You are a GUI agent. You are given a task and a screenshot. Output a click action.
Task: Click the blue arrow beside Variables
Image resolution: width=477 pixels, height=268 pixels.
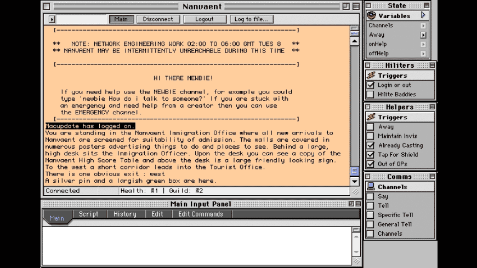pyautogui.click(x=423, y=15)
